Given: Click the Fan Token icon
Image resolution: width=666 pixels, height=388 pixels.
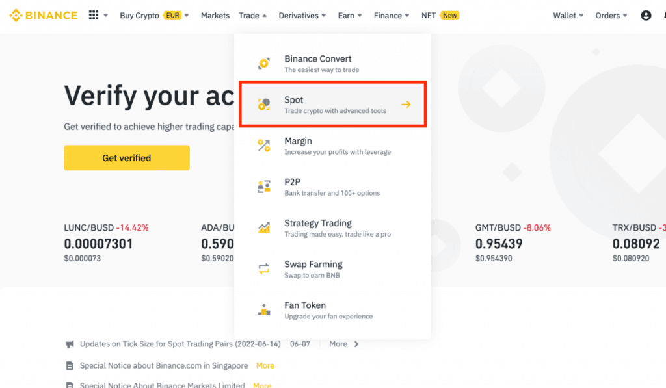Looking at the screenshot, I should click(x=263, y=310).
